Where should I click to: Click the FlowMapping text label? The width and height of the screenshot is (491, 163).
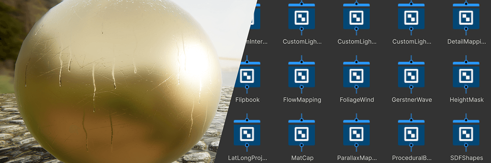tap(302, 100)
